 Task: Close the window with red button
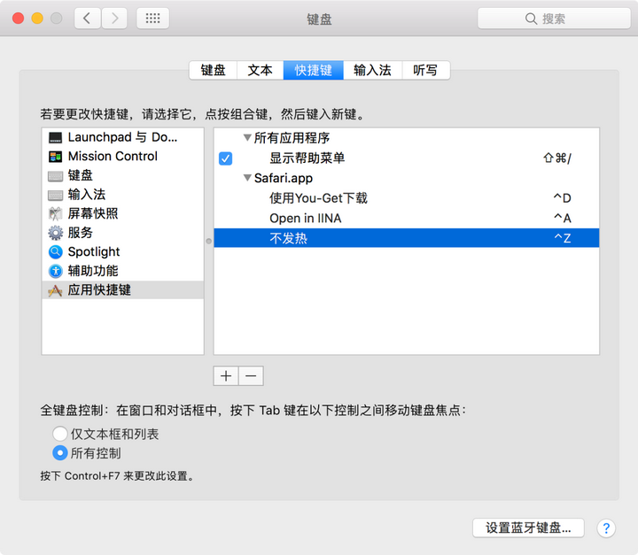tap(18, 19)
